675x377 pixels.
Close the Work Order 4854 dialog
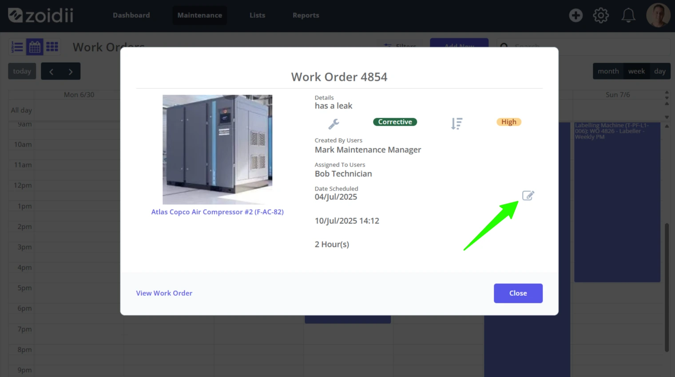tap(518, 293)
